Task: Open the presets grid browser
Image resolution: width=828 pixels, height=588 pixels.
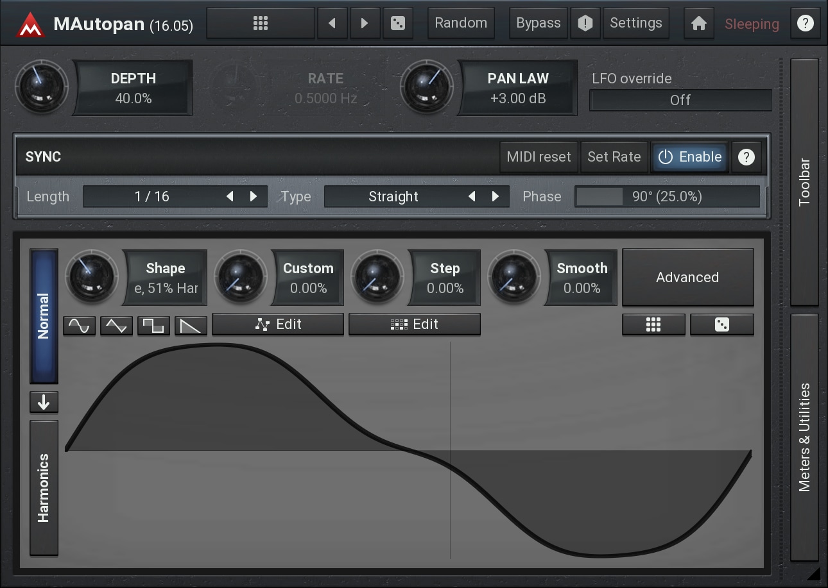Action: pyautogui.click(x=260, y=24)
